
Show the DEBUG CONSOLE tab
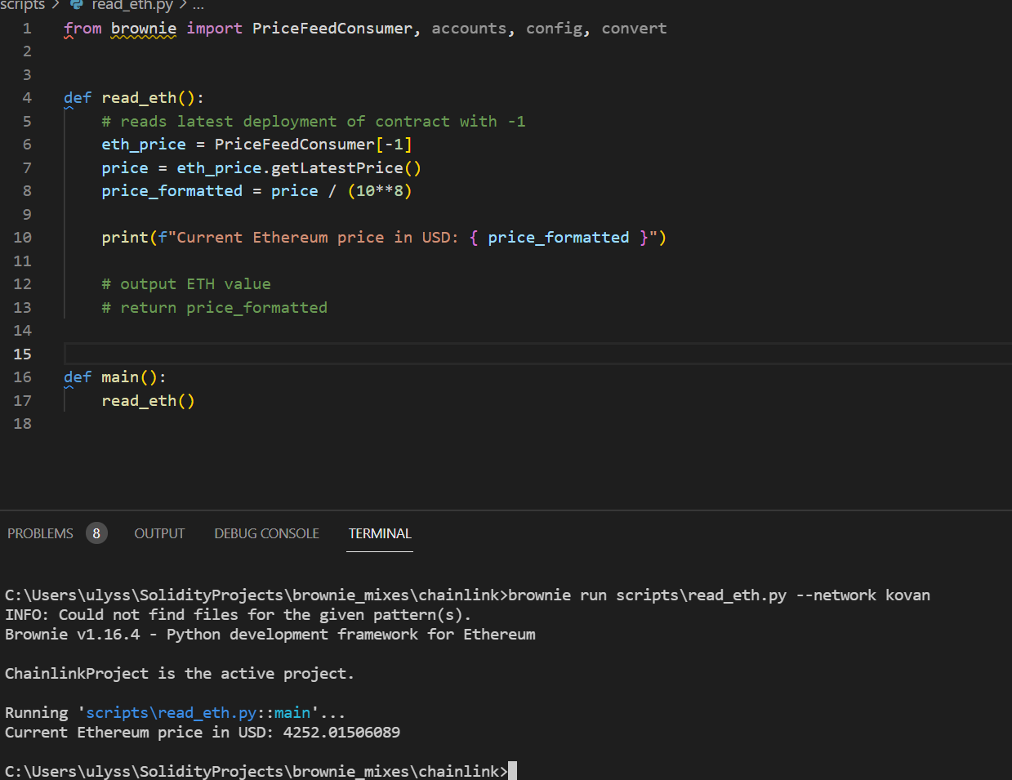(x=266, y=533)
